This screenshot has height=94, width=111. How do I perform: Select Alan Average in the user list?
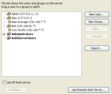pyautogui.click(x=29, y=22)
